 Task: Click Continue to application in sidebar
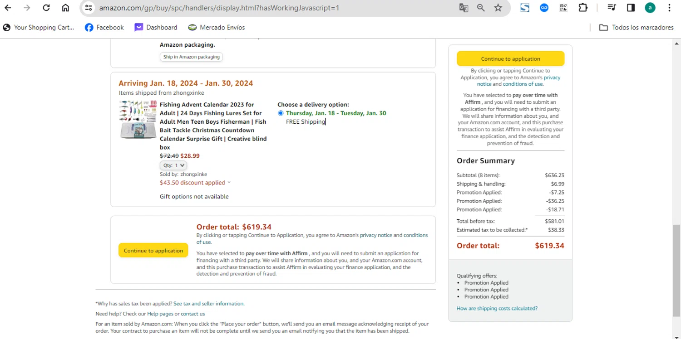click(x=510, y=58)
